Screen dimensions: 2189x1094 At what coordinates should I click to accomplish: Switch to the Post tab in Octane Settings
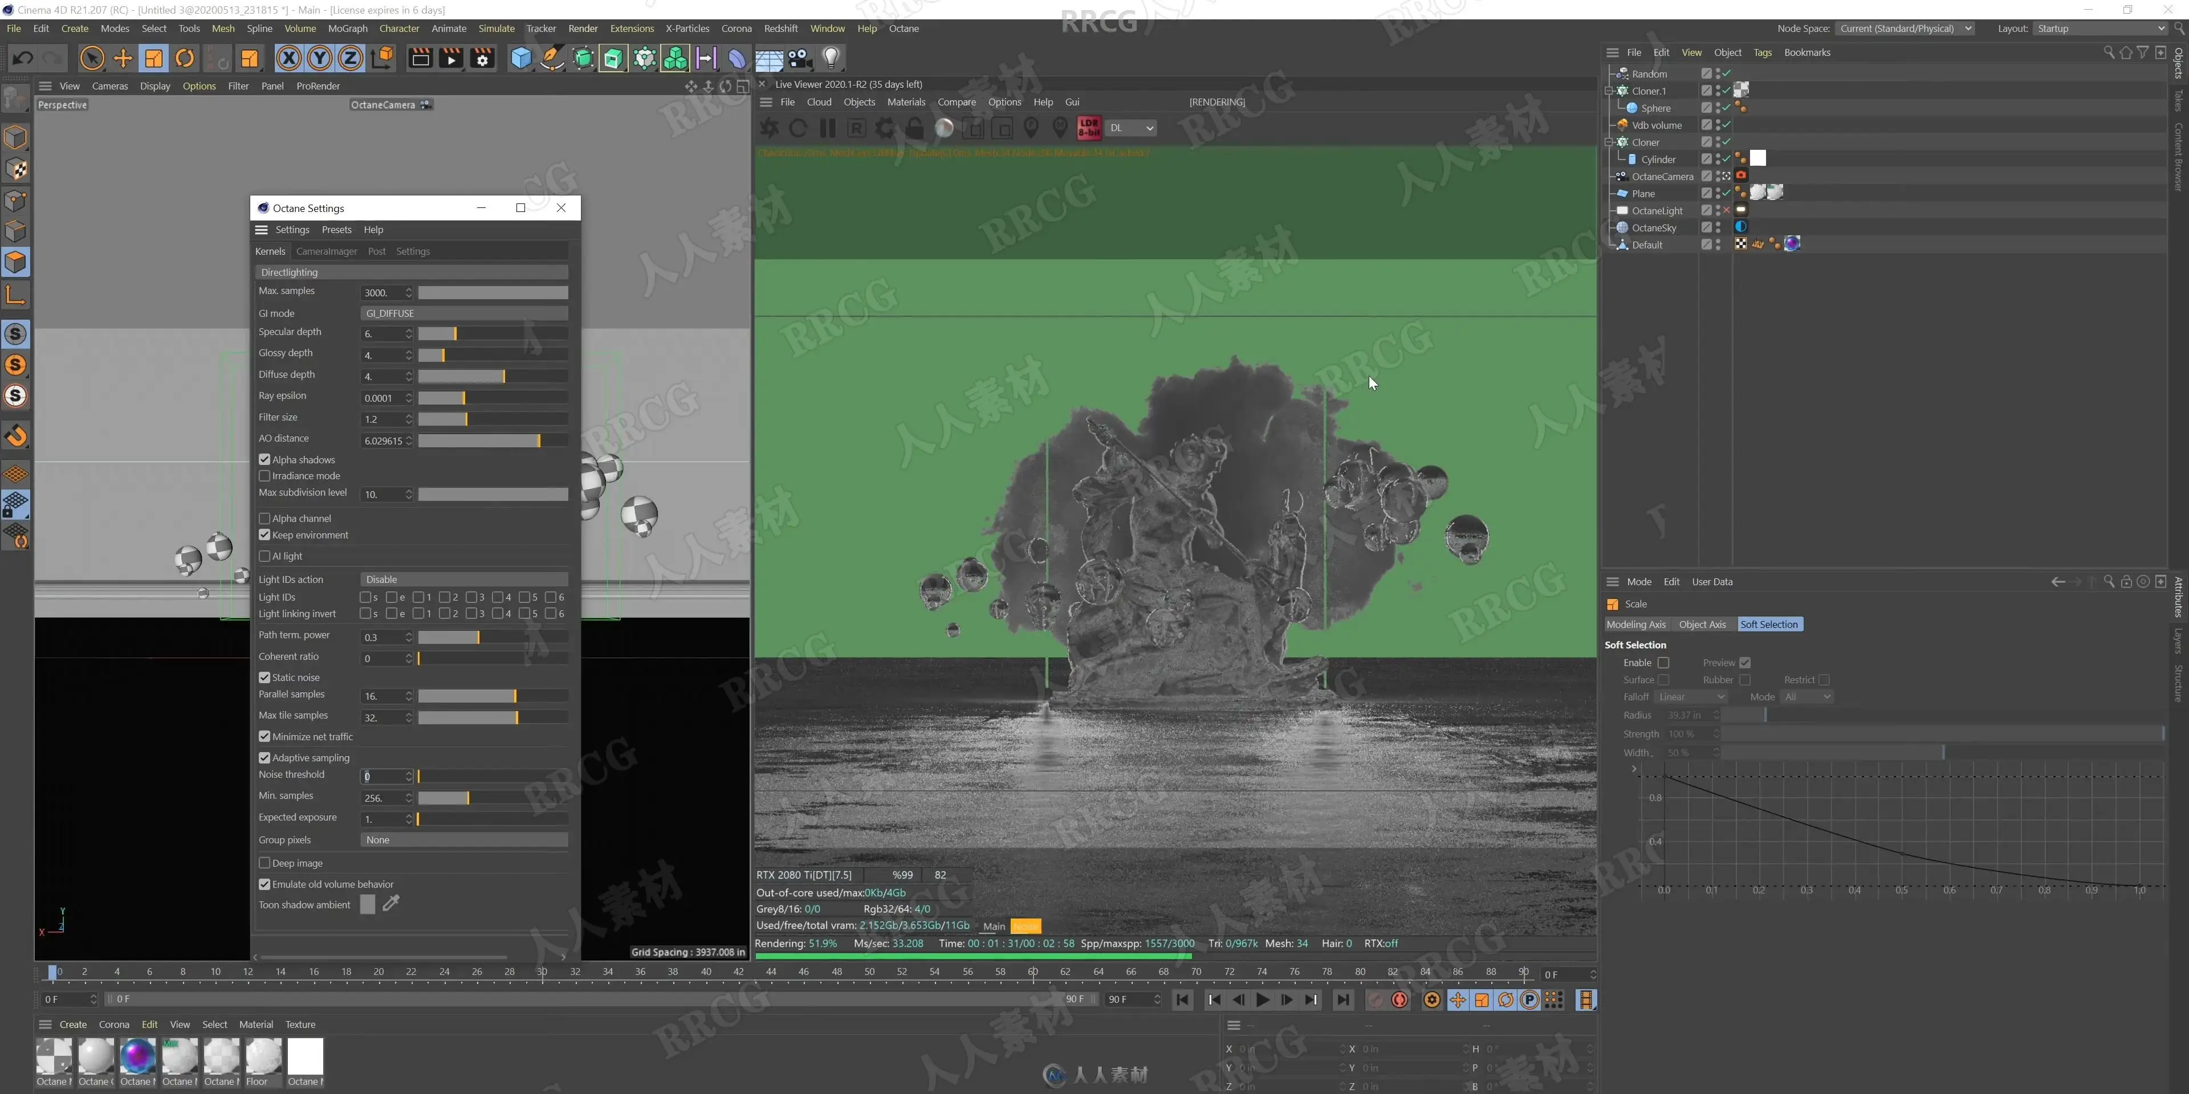click(376, 251)
